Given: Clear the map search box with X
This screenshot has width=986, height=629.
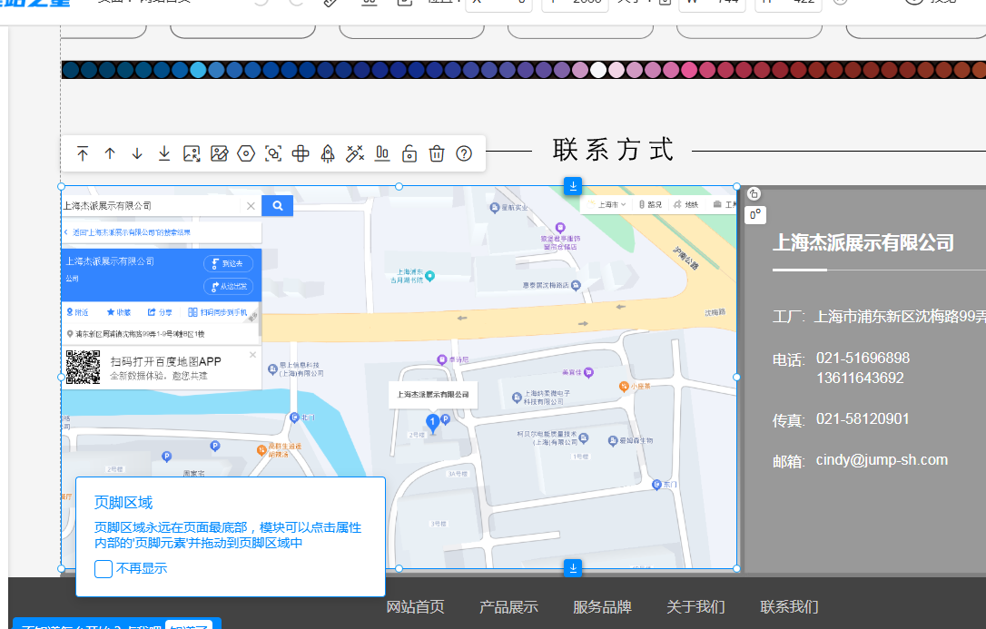Looking at the screenshot, I should click(251, 206).
